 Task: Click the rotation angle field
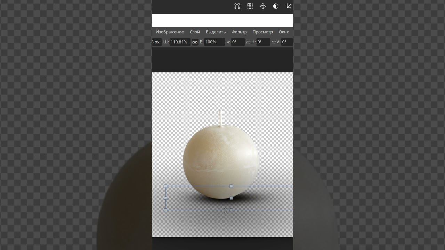coord(238,42)
